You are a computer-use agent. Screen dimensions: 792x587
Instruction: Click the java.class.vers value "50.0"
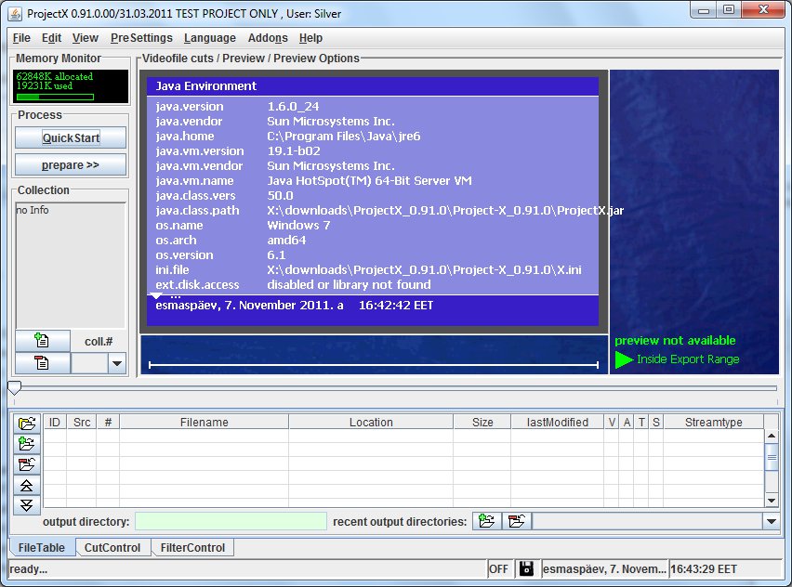tap(280, 195)
